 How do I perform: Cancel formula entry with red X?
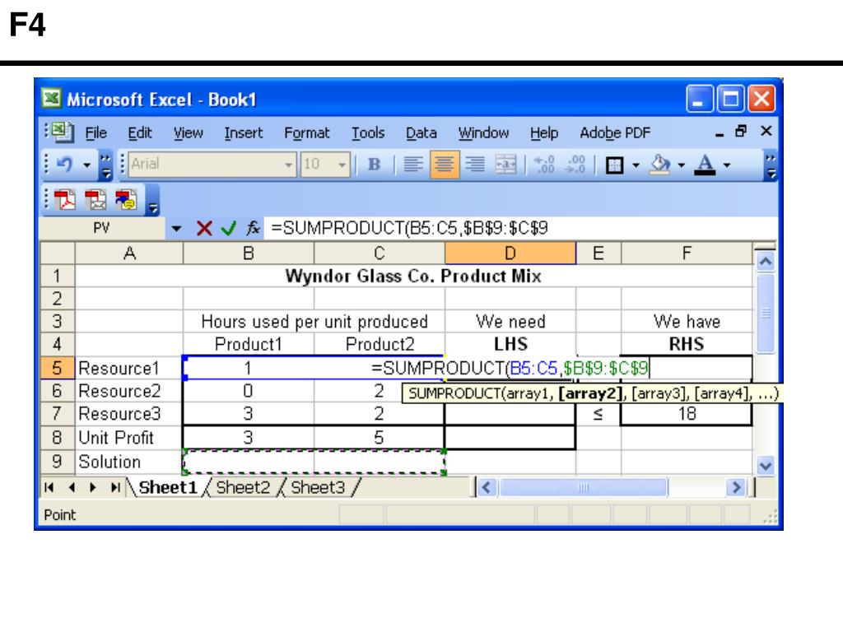(204, 229)
